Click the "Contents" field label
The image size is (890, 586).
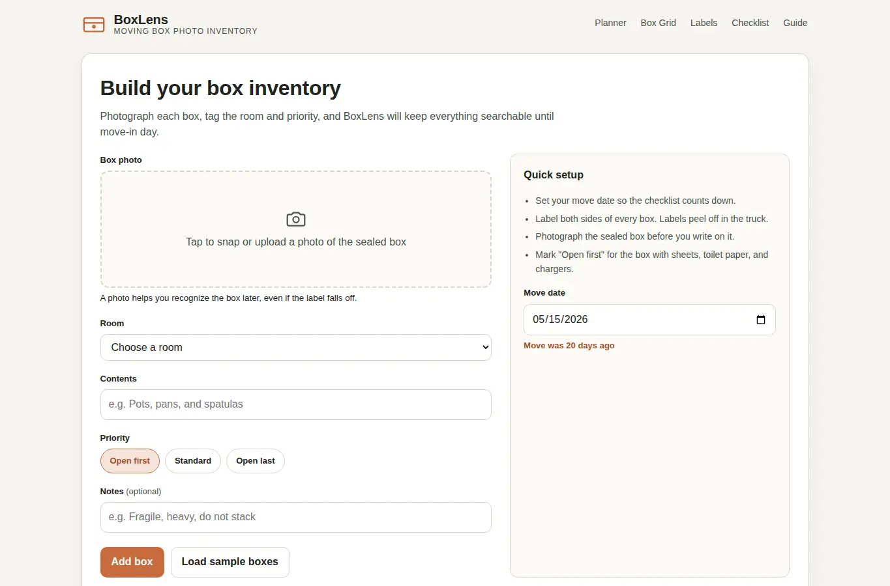click(x=119, y=379)
